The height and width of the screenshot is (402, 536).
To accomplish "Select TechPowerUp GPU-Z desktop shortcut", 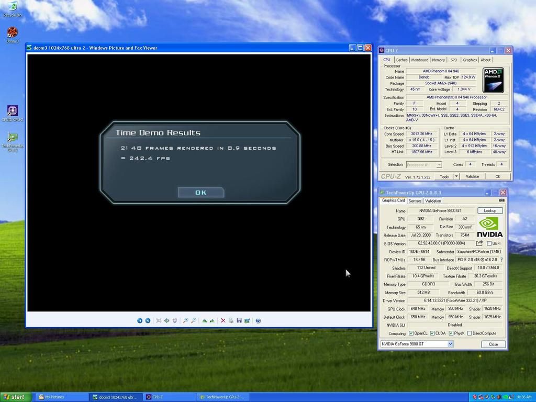I will coord(13,142).
